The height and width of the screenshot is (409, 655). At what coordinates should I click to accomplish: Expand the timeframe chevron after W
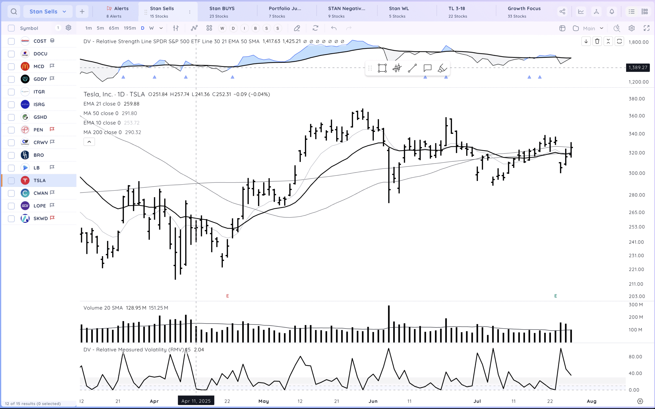[161, 28]
